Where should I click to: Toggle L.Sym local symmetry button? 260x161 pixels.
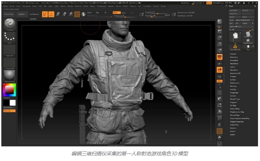[x=219, y=77]
